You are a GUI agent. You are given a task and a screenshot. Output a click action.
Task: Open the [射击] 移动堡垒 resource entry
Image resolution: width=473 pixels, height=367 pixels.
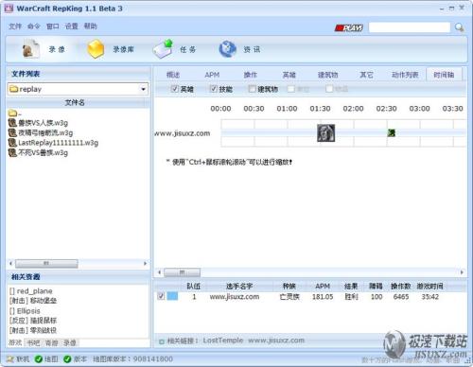33,301
